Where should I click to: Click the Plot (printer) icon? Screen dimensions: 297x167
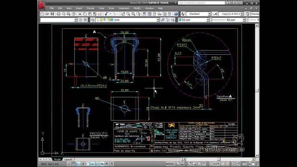coord(59,14)
